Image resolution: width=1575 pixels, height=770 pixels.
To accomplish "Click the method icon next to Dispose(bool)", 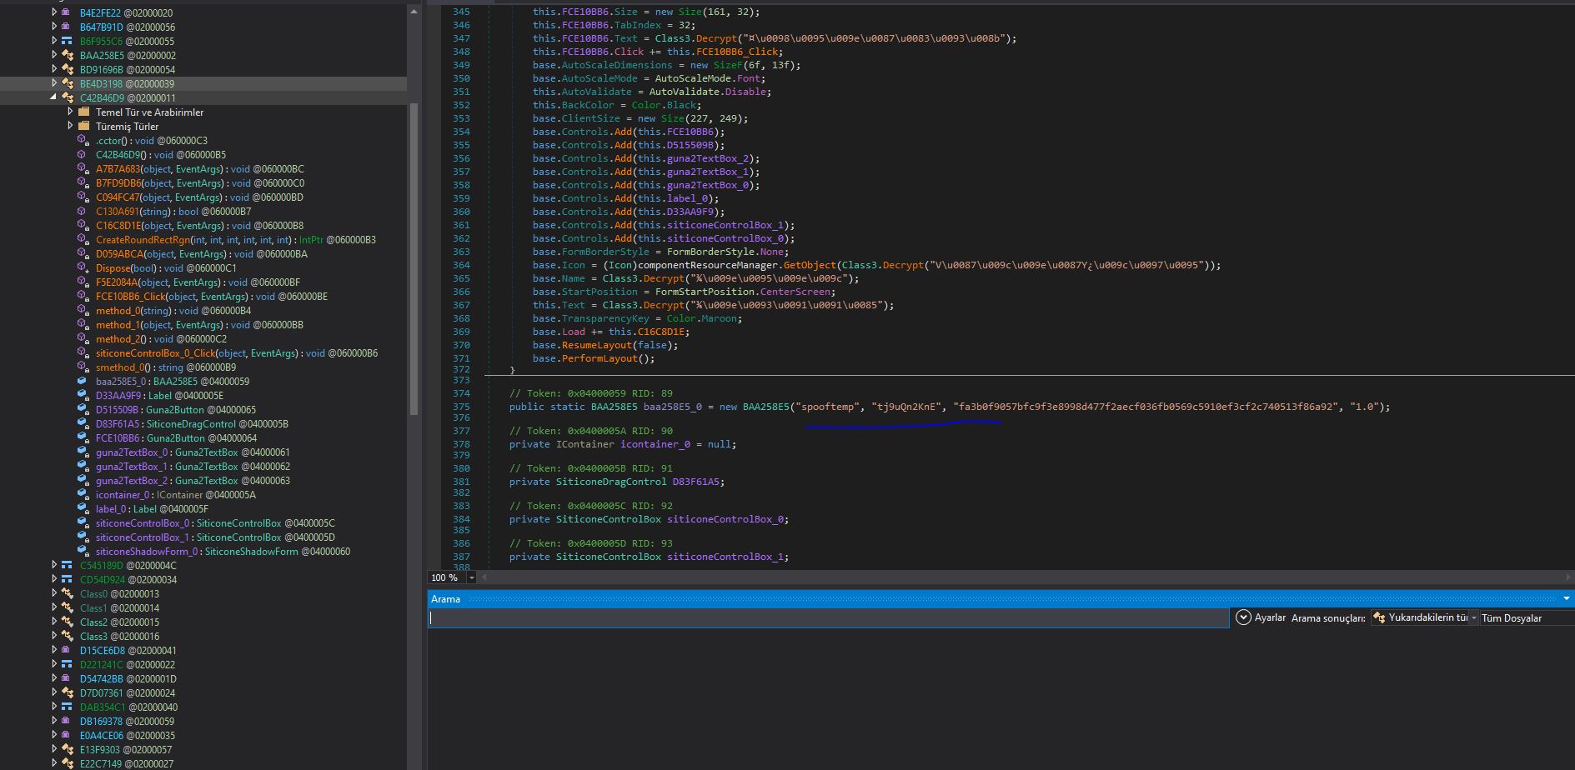I will [83, 268].
